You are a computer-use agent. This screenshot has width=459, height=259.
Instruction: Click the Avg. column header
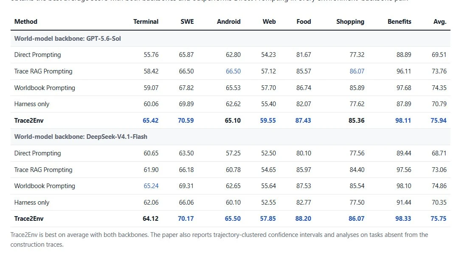point(439,22)
